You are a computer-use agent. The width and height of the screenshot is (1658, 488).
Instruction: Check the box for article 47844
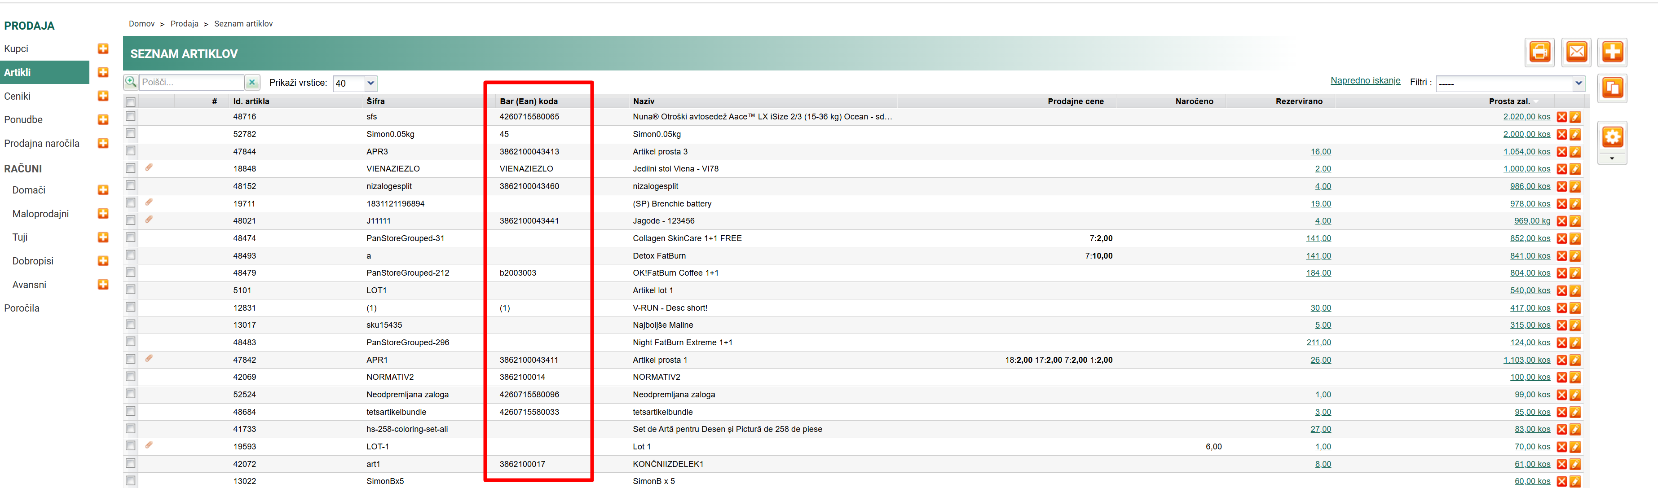[131, 151]
